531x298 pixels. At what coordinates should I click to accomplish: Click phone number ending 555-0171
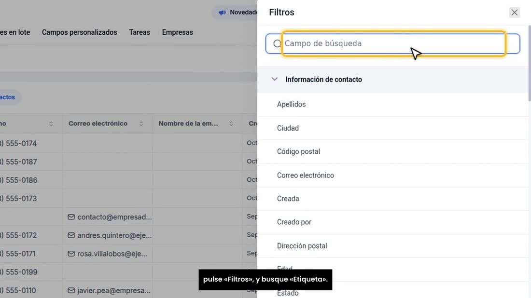tap(17, 254)
